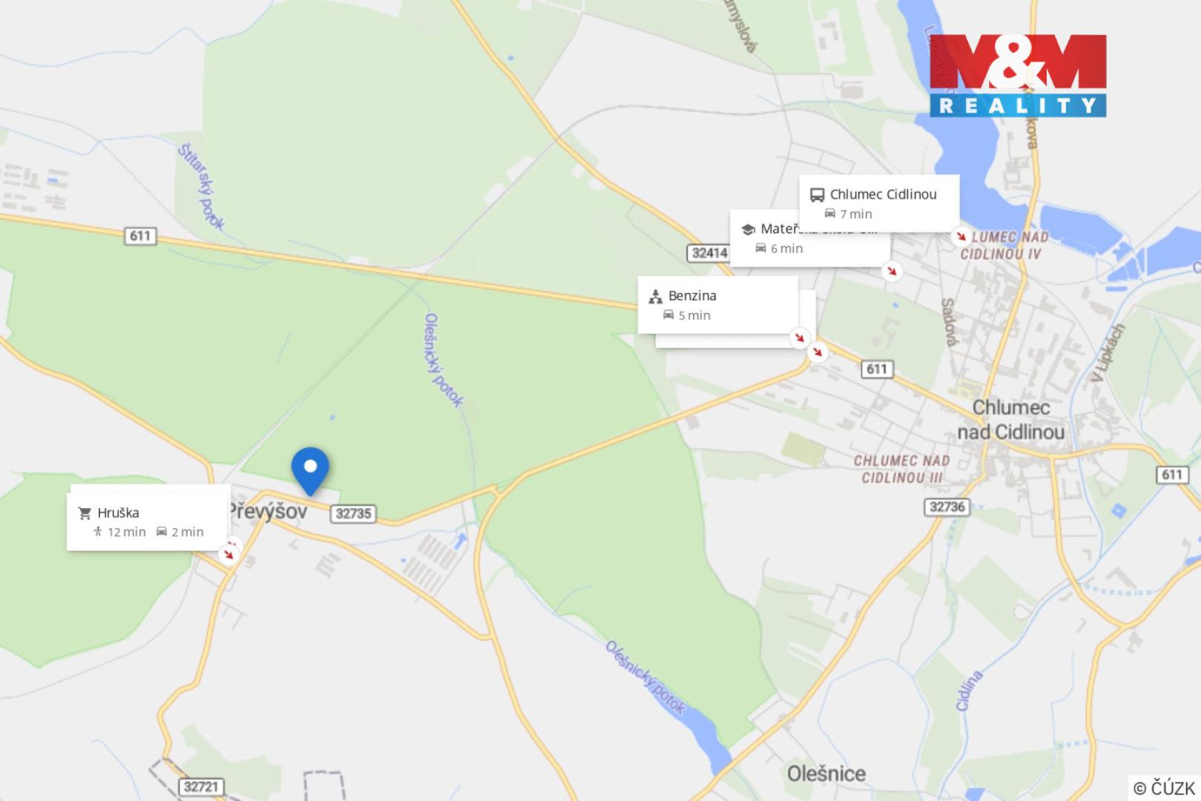1201x801 pixels.
Task: Click the shopping cart icon beside Hruška
Action: coord(85,512)
